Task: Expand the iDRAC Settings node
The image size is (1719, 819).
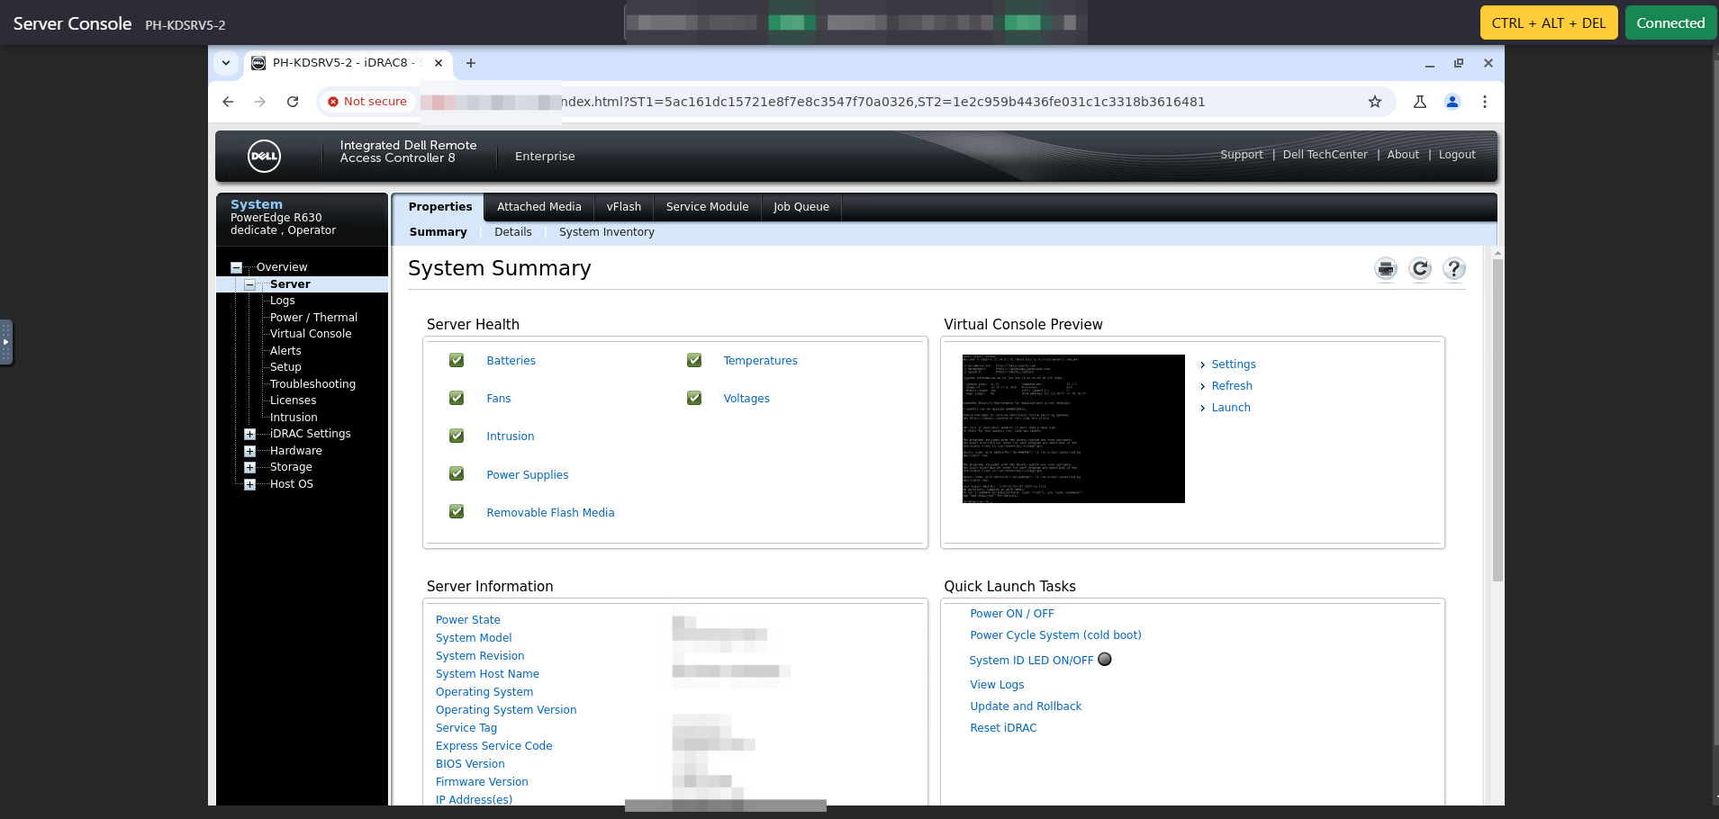Action: pos(249,434)
